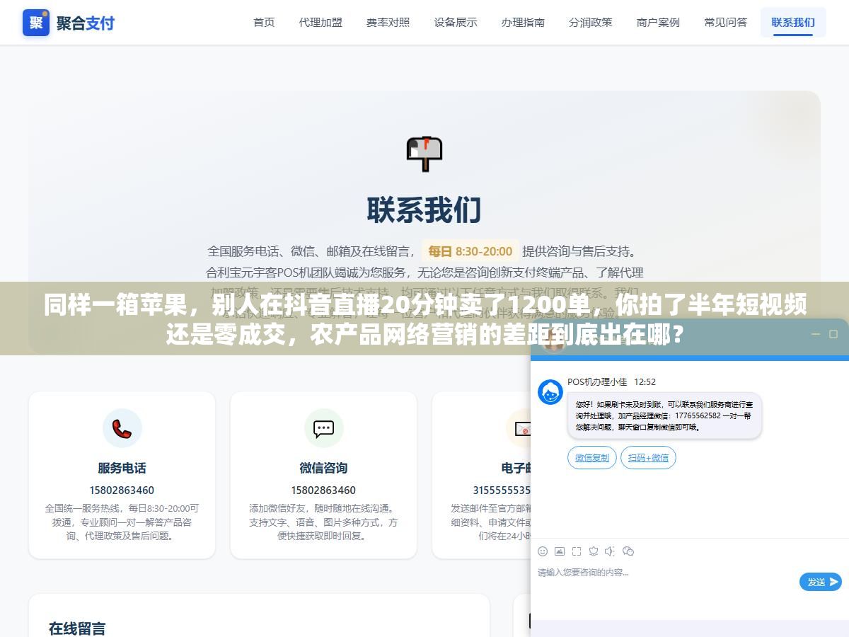This screenshot has height=637, width=849.
Task: Open the 办理指南 nav item
Action: coord(523,22)
